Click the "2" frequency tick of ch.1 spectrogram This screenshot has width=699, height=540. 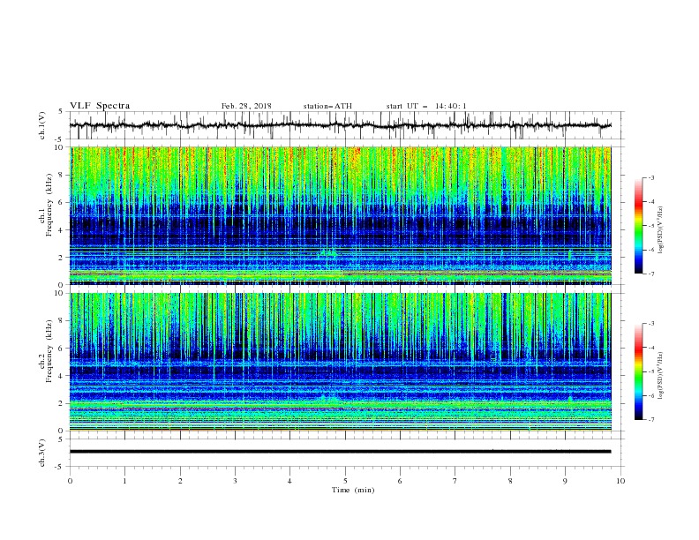coord(63,257)
